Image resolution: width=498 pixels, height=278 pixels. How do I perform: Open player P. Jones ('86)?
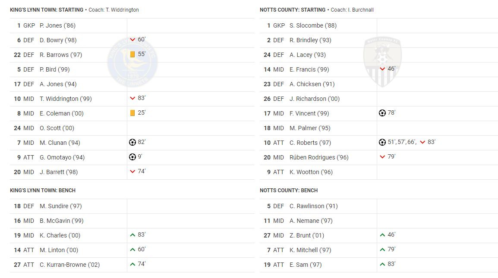(57, 25)
